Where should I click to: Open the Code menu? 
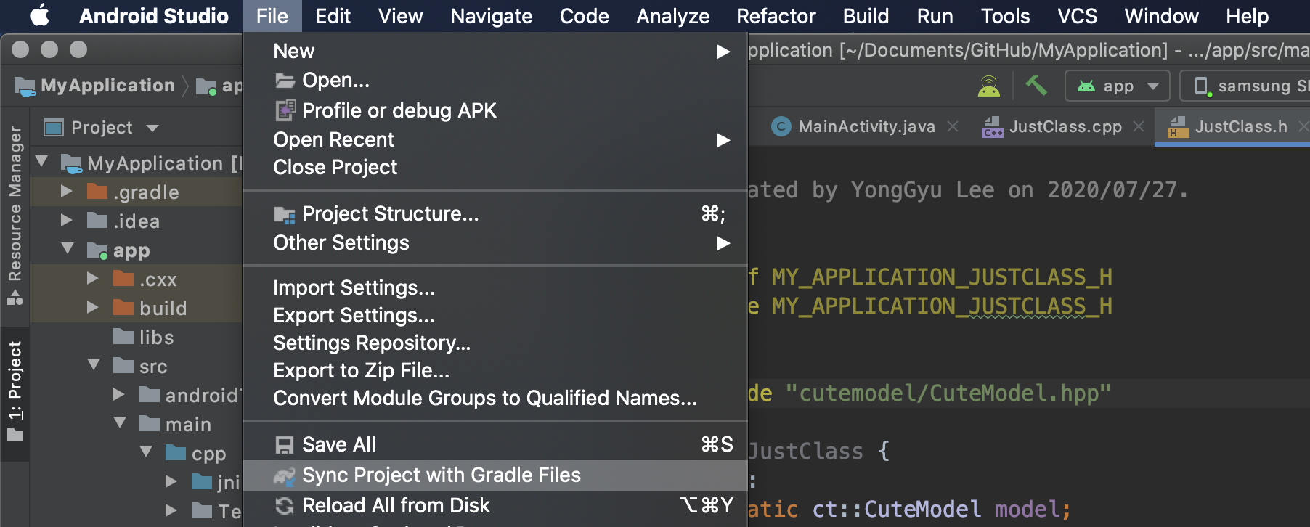(x=584, y=16)
